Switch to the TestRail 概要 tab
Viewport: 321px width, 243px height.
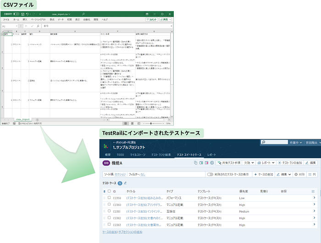pos(108,155)
